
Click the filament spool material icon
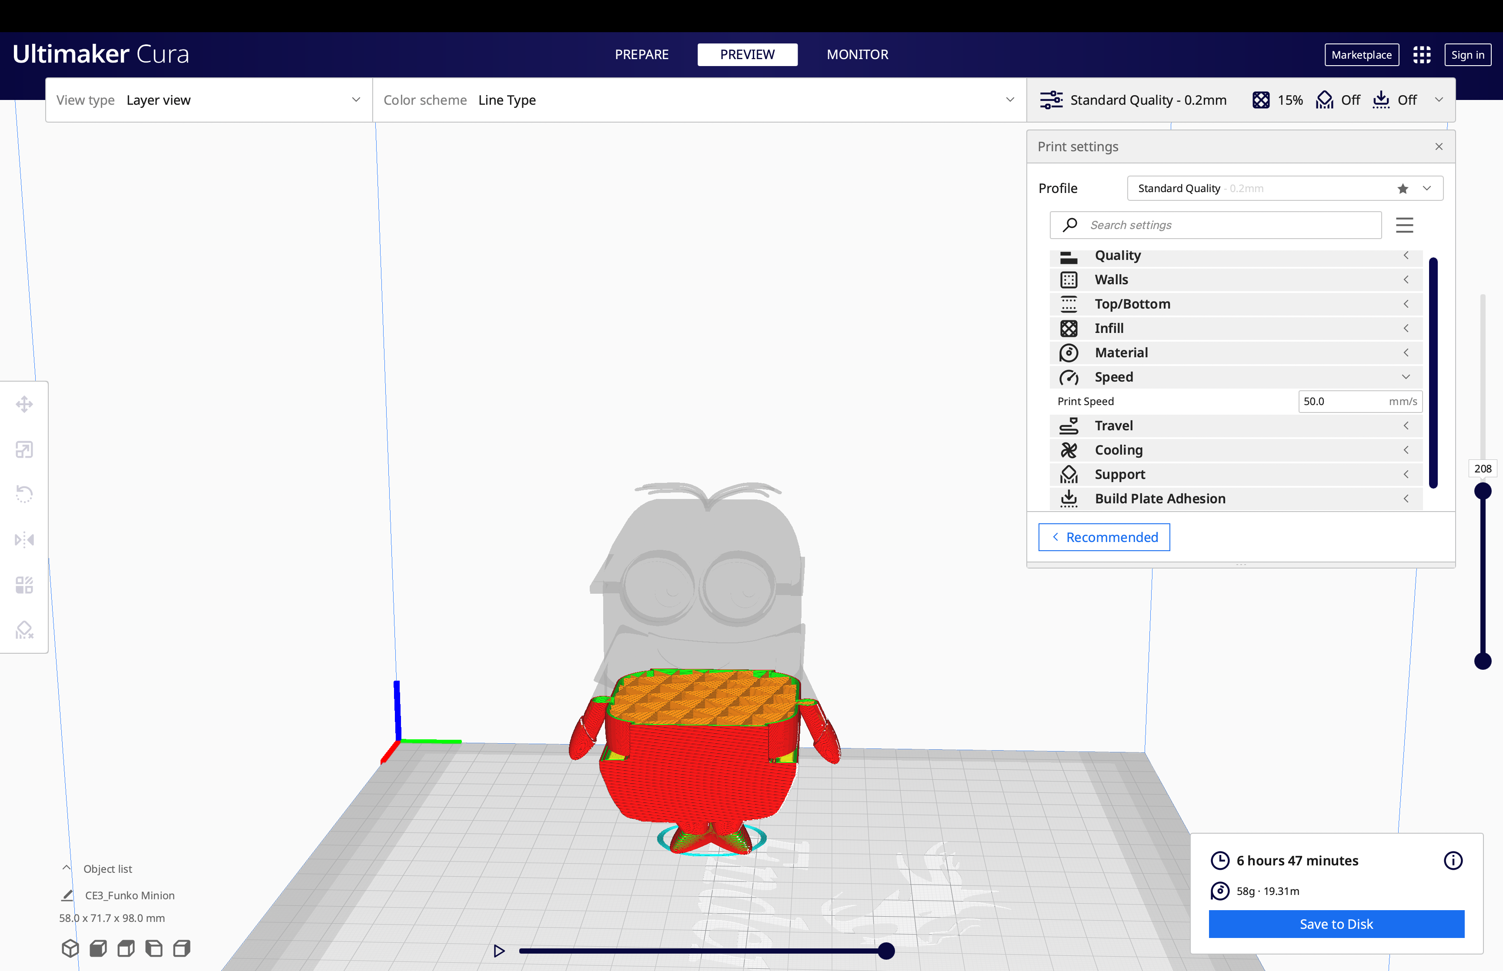coord(1220,891)
